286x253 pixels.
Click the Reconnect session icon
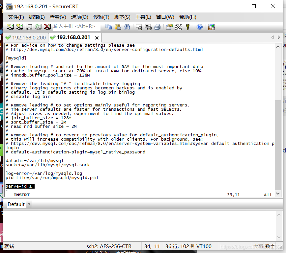click(38, 27)
